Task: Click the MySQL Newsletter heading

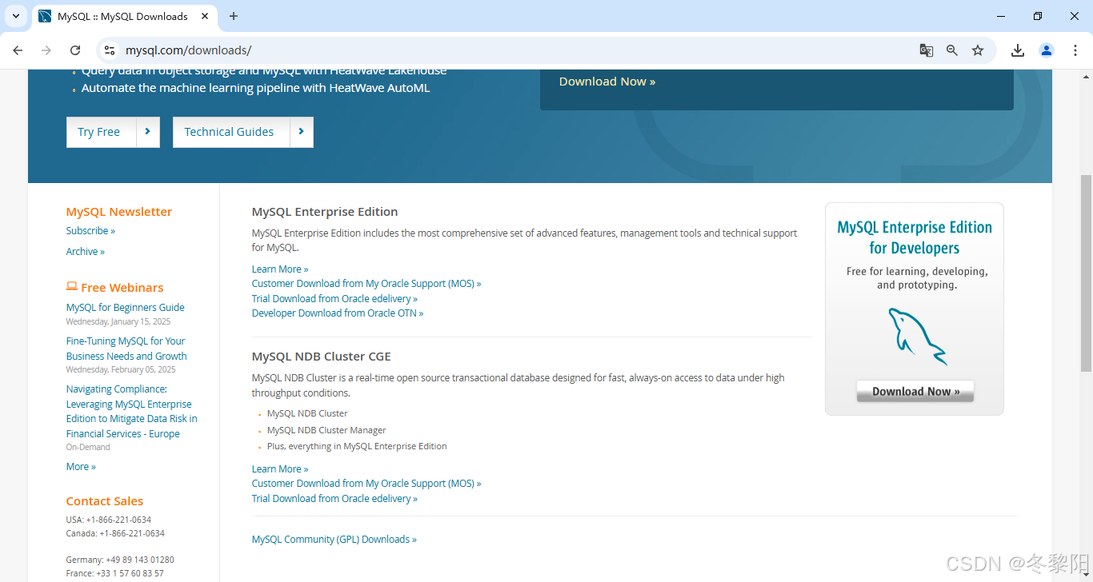Action: point(119,212)
